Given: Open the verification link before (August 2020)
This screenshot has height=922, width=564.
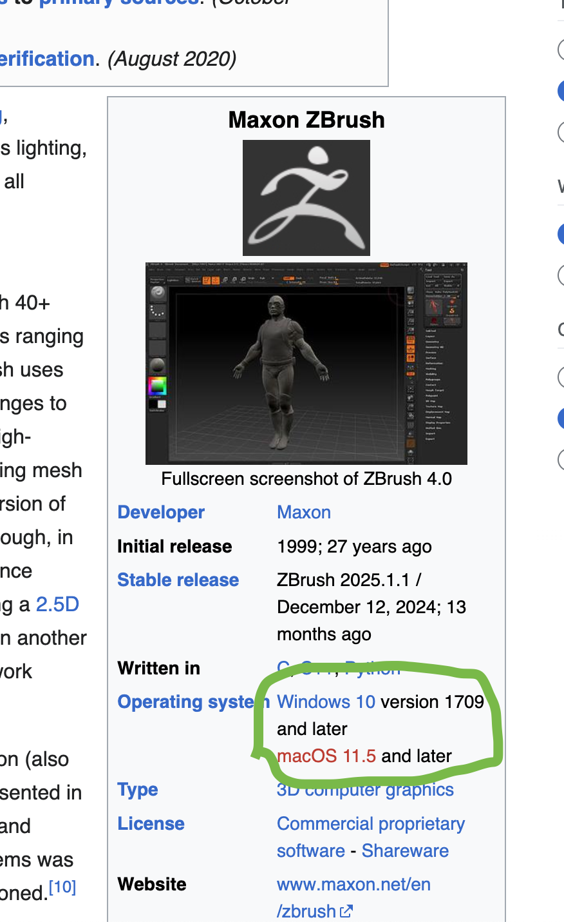Looking at the screenshot, I should tap(47, 59).
